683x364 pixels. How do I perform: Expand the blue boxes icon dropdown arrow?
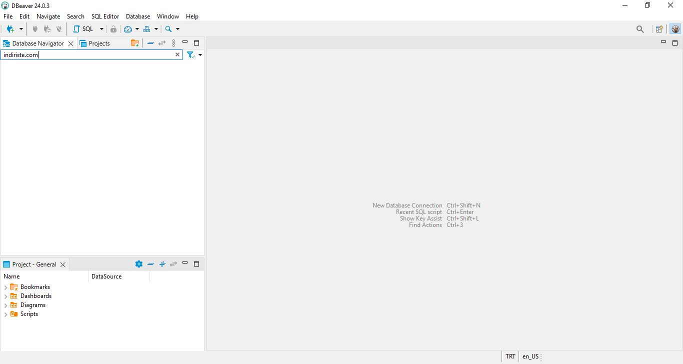(x=156, y=29)
